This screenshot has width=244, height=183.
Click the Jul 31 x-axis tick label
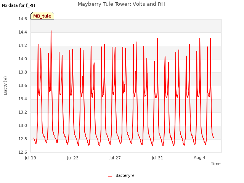coord(157,158)
